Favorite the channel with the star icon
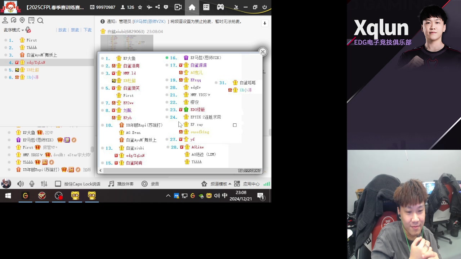 [x=140, y=7]
